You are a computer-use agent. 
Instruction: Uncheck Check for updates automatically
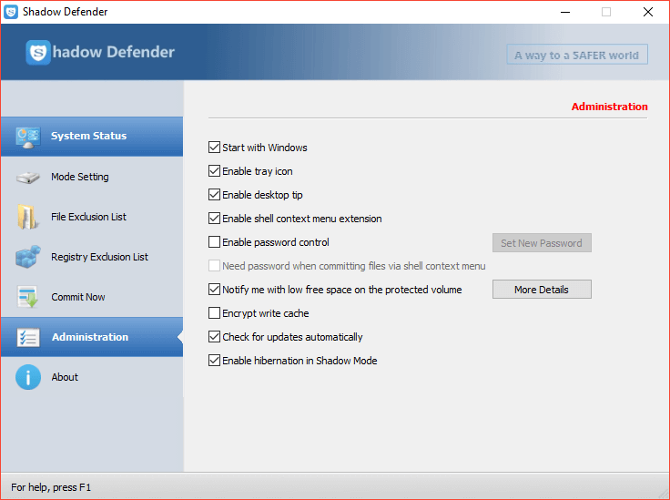click(x=215, y=337)
